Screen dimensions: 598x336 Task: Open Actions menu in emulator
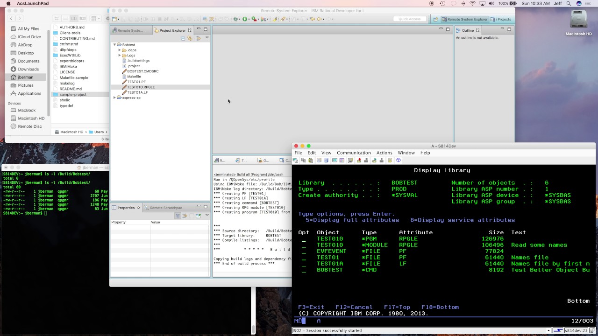click(384, 153)
